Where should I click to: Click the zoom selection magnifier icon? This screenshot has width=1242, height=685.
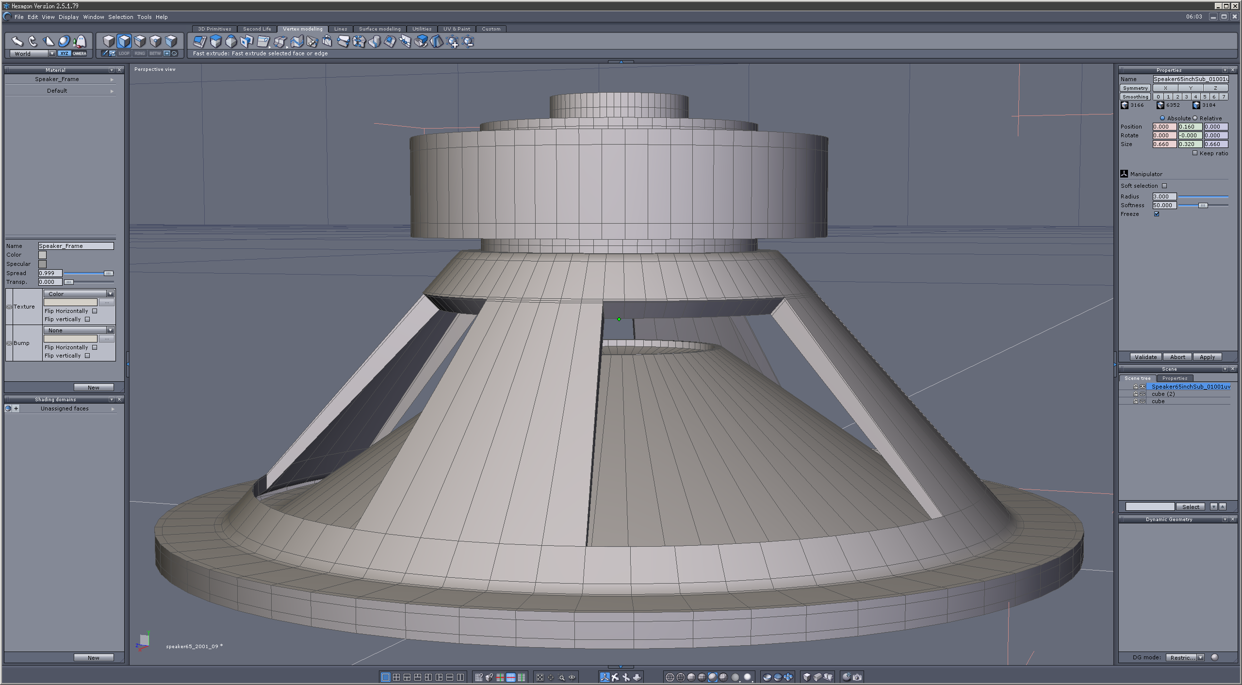coord(562,677)
